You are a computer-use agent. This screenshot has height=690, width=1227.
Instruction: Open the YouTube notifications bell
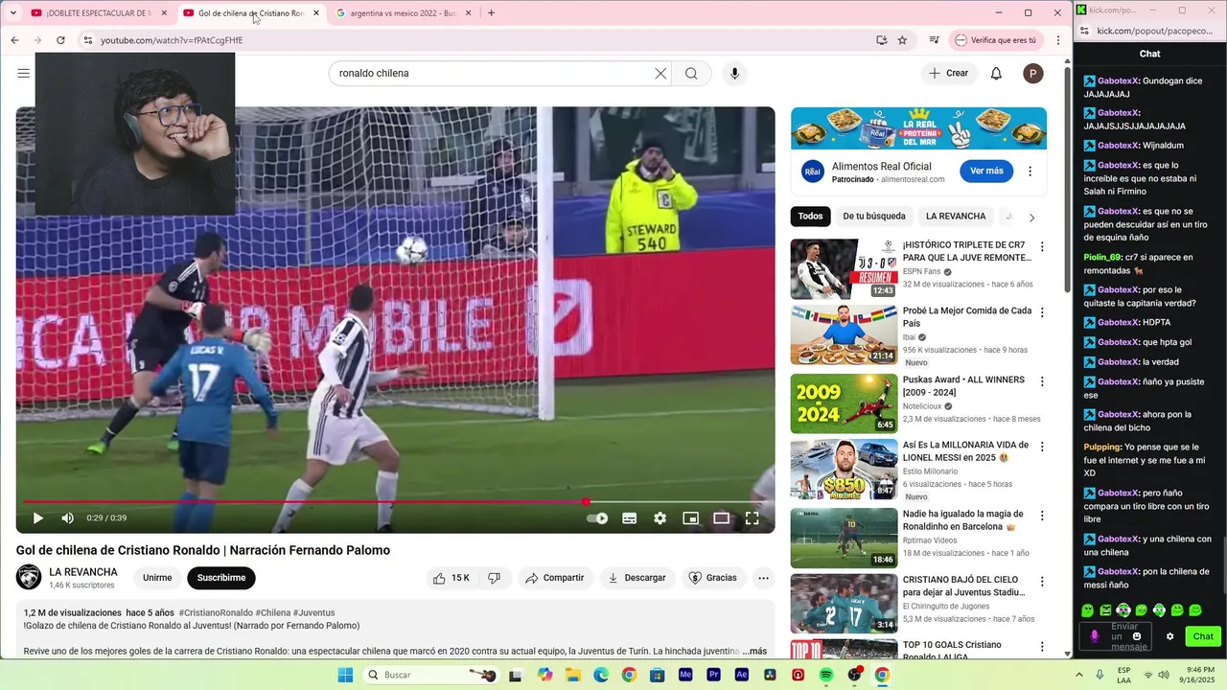click(x=996, y=74)
